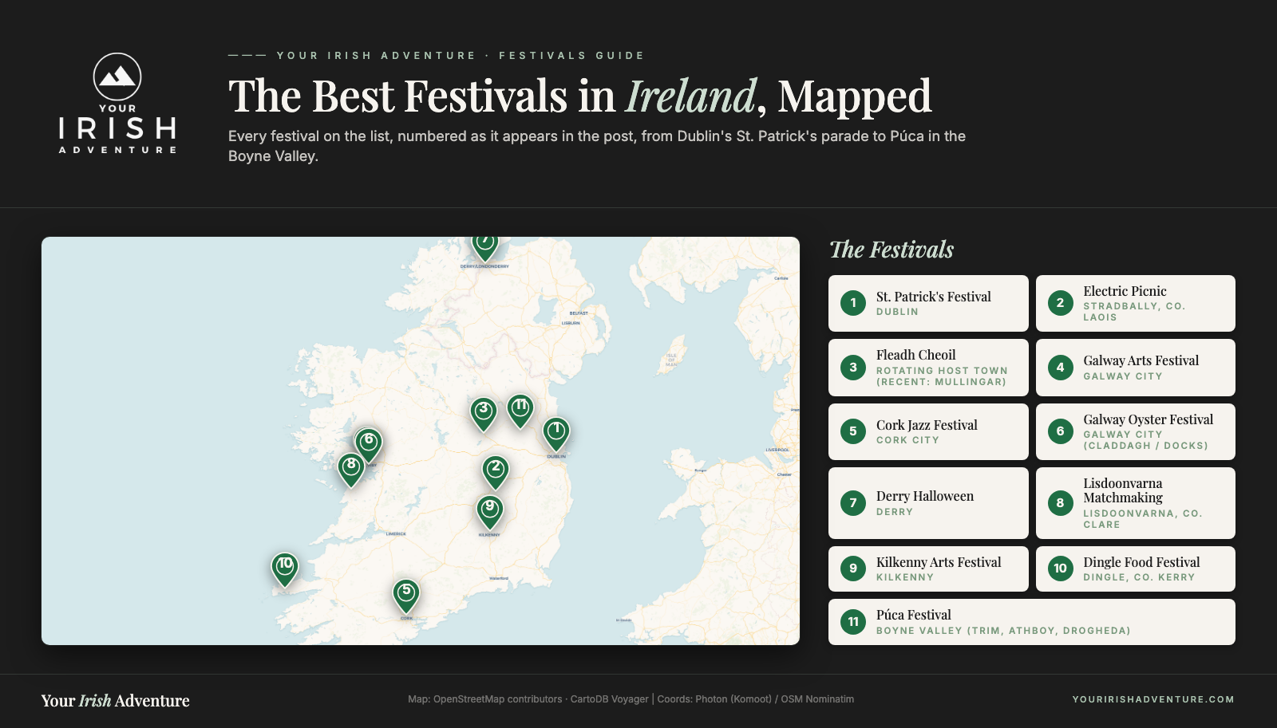The height and width of the screenshot is (728, 1277).
Task: Click the Your Irish Adventure footer wordmark
Action: pyautogui.click(x=116, y=701)
